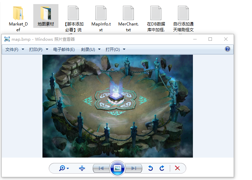
Task: Start the slide show
Action: click(118, 168)
